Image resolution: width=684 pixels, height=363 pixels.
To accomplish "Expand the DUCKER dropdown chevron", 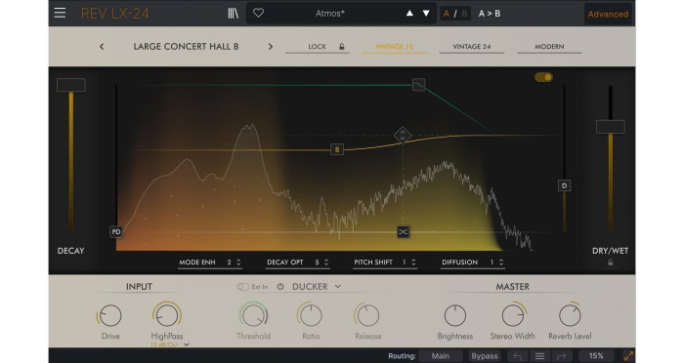I will [338, 287].
